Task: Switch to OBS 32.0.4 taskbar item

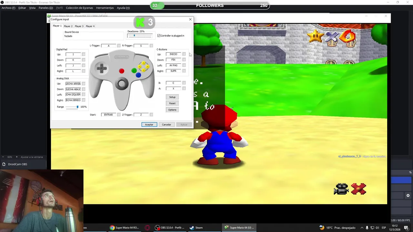Action: (x=169, y=227)
